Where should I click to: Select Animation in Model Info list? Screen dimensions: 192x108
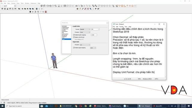(x=64, y=26)
